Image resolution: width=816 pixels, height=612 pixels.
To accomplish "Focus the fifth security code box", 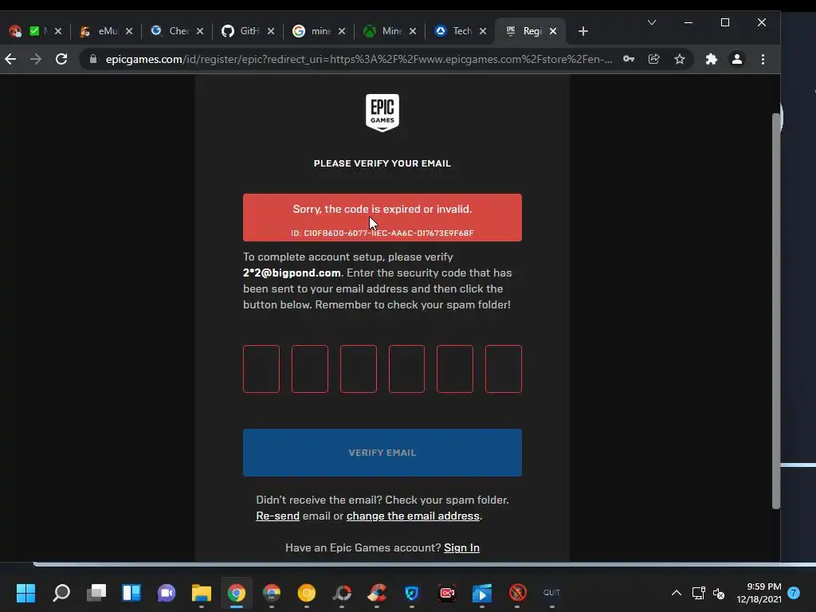I will 455,368.
